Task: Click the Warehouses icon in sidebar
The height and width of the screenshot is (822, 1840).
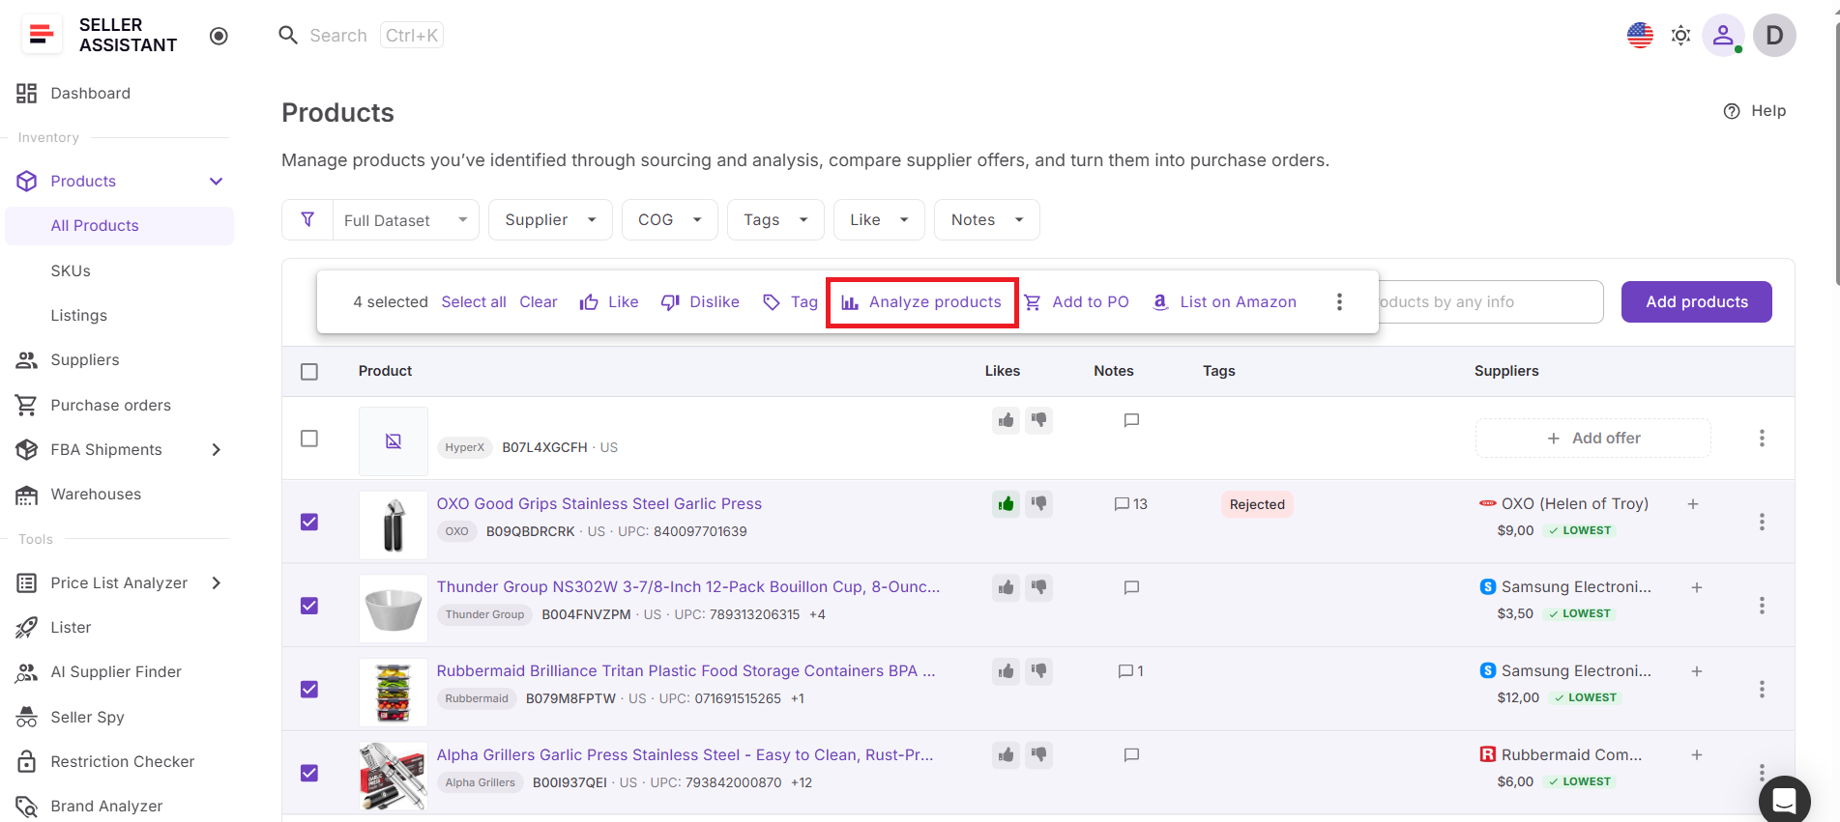Action: pos(26,496)
